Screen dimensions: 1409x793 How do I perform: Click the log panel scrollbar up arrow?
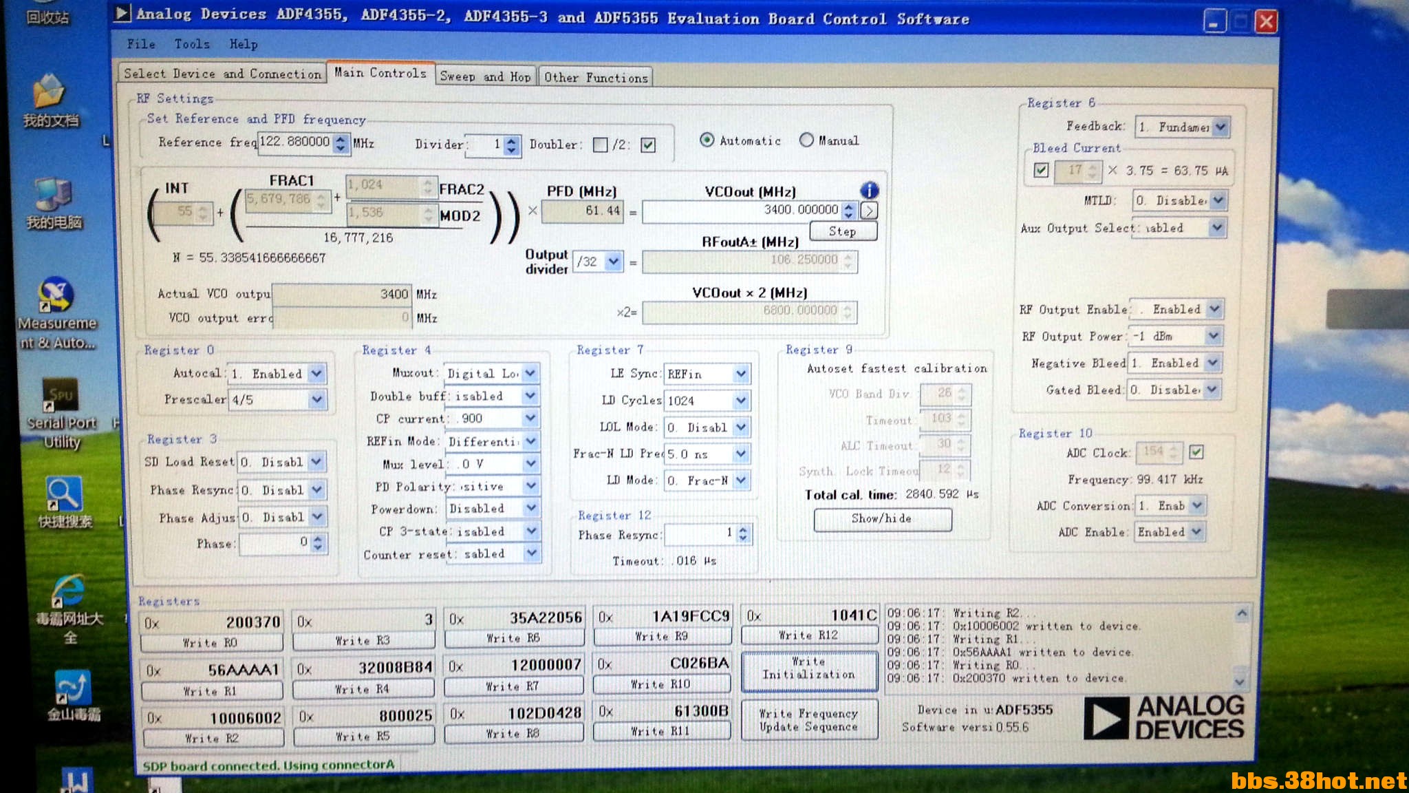coord(1241,613)
